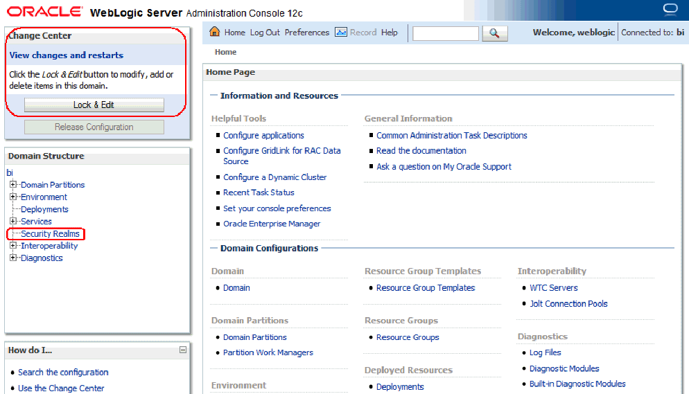
Task: Expand the Environment tree node
Action: pyautogui.click(x=13, y=197)
